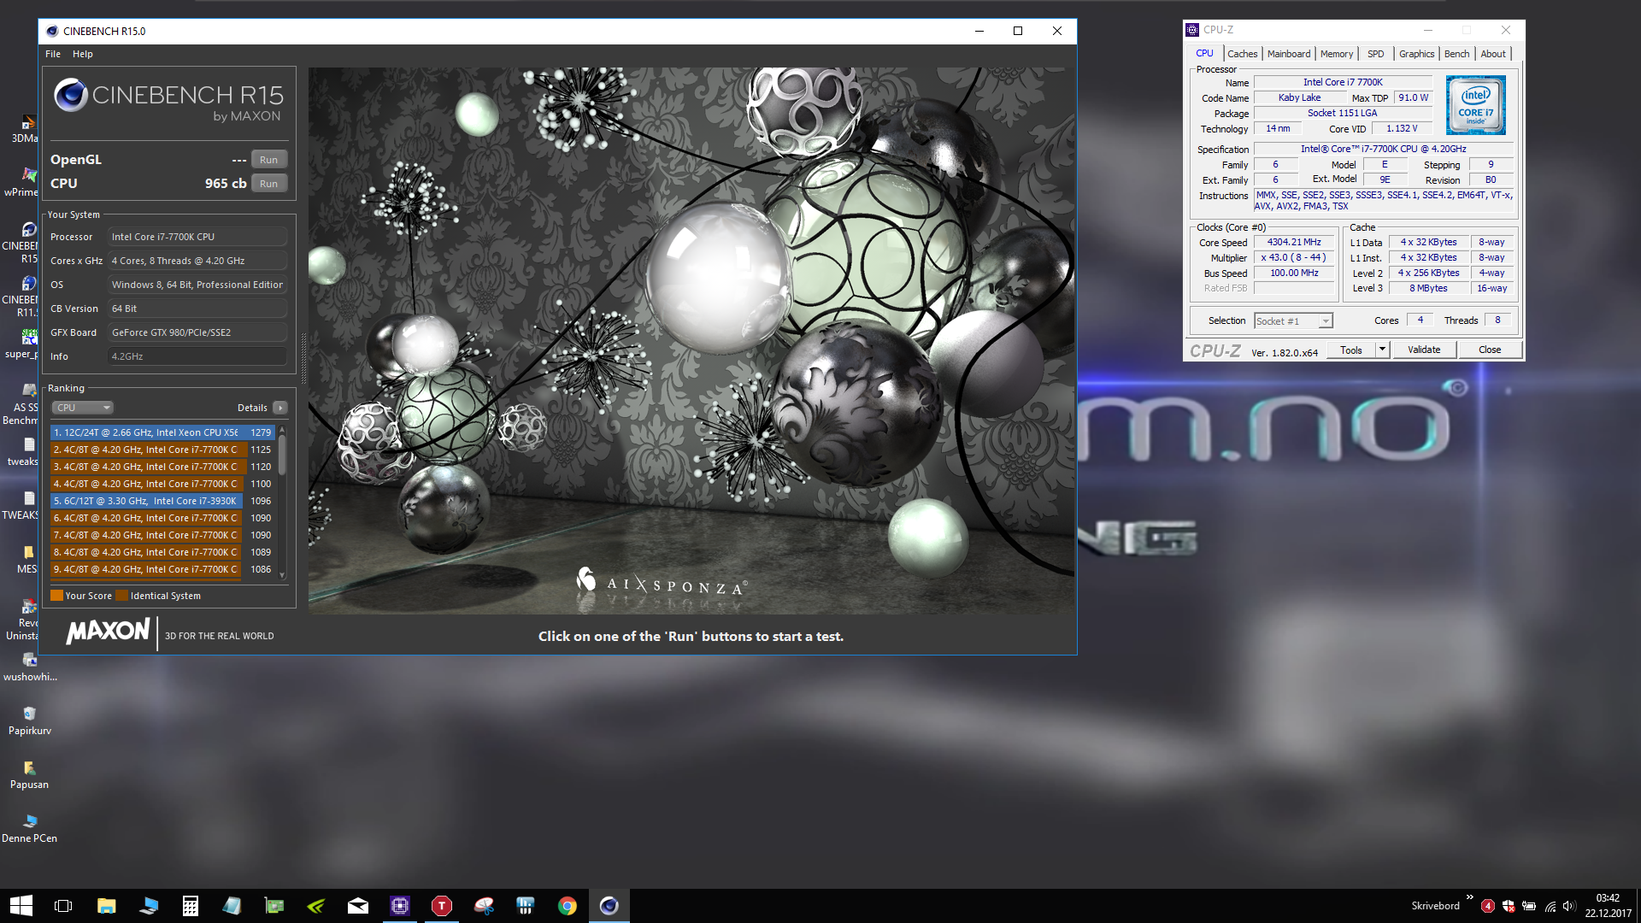
Task: Open the Socket #1 selection combo box
Action: click(1293, 321)
